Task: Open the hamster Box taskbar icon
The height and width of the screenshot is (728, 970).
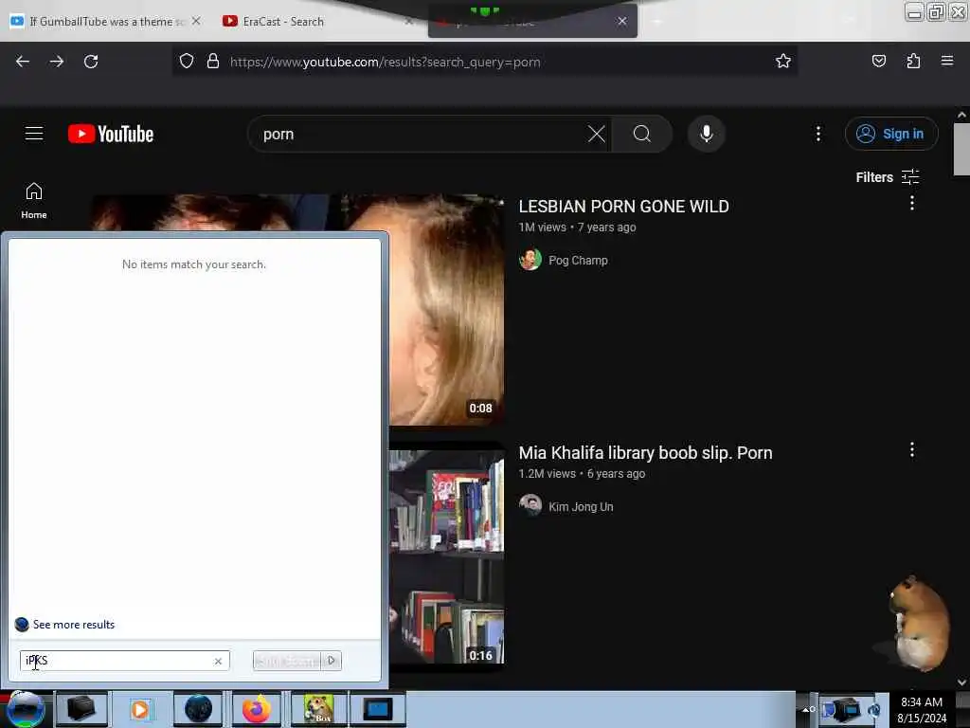Action: pyautogui.click(x=319, y=709)
